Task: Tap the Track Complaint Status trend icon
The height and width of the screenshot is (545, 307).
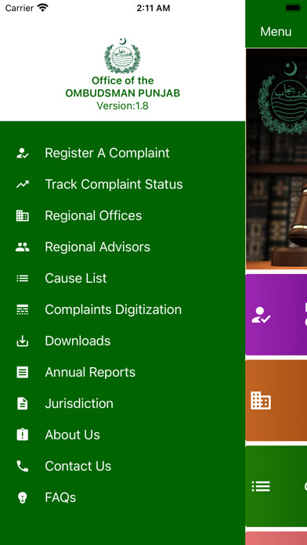Action: tap(23, 185)
